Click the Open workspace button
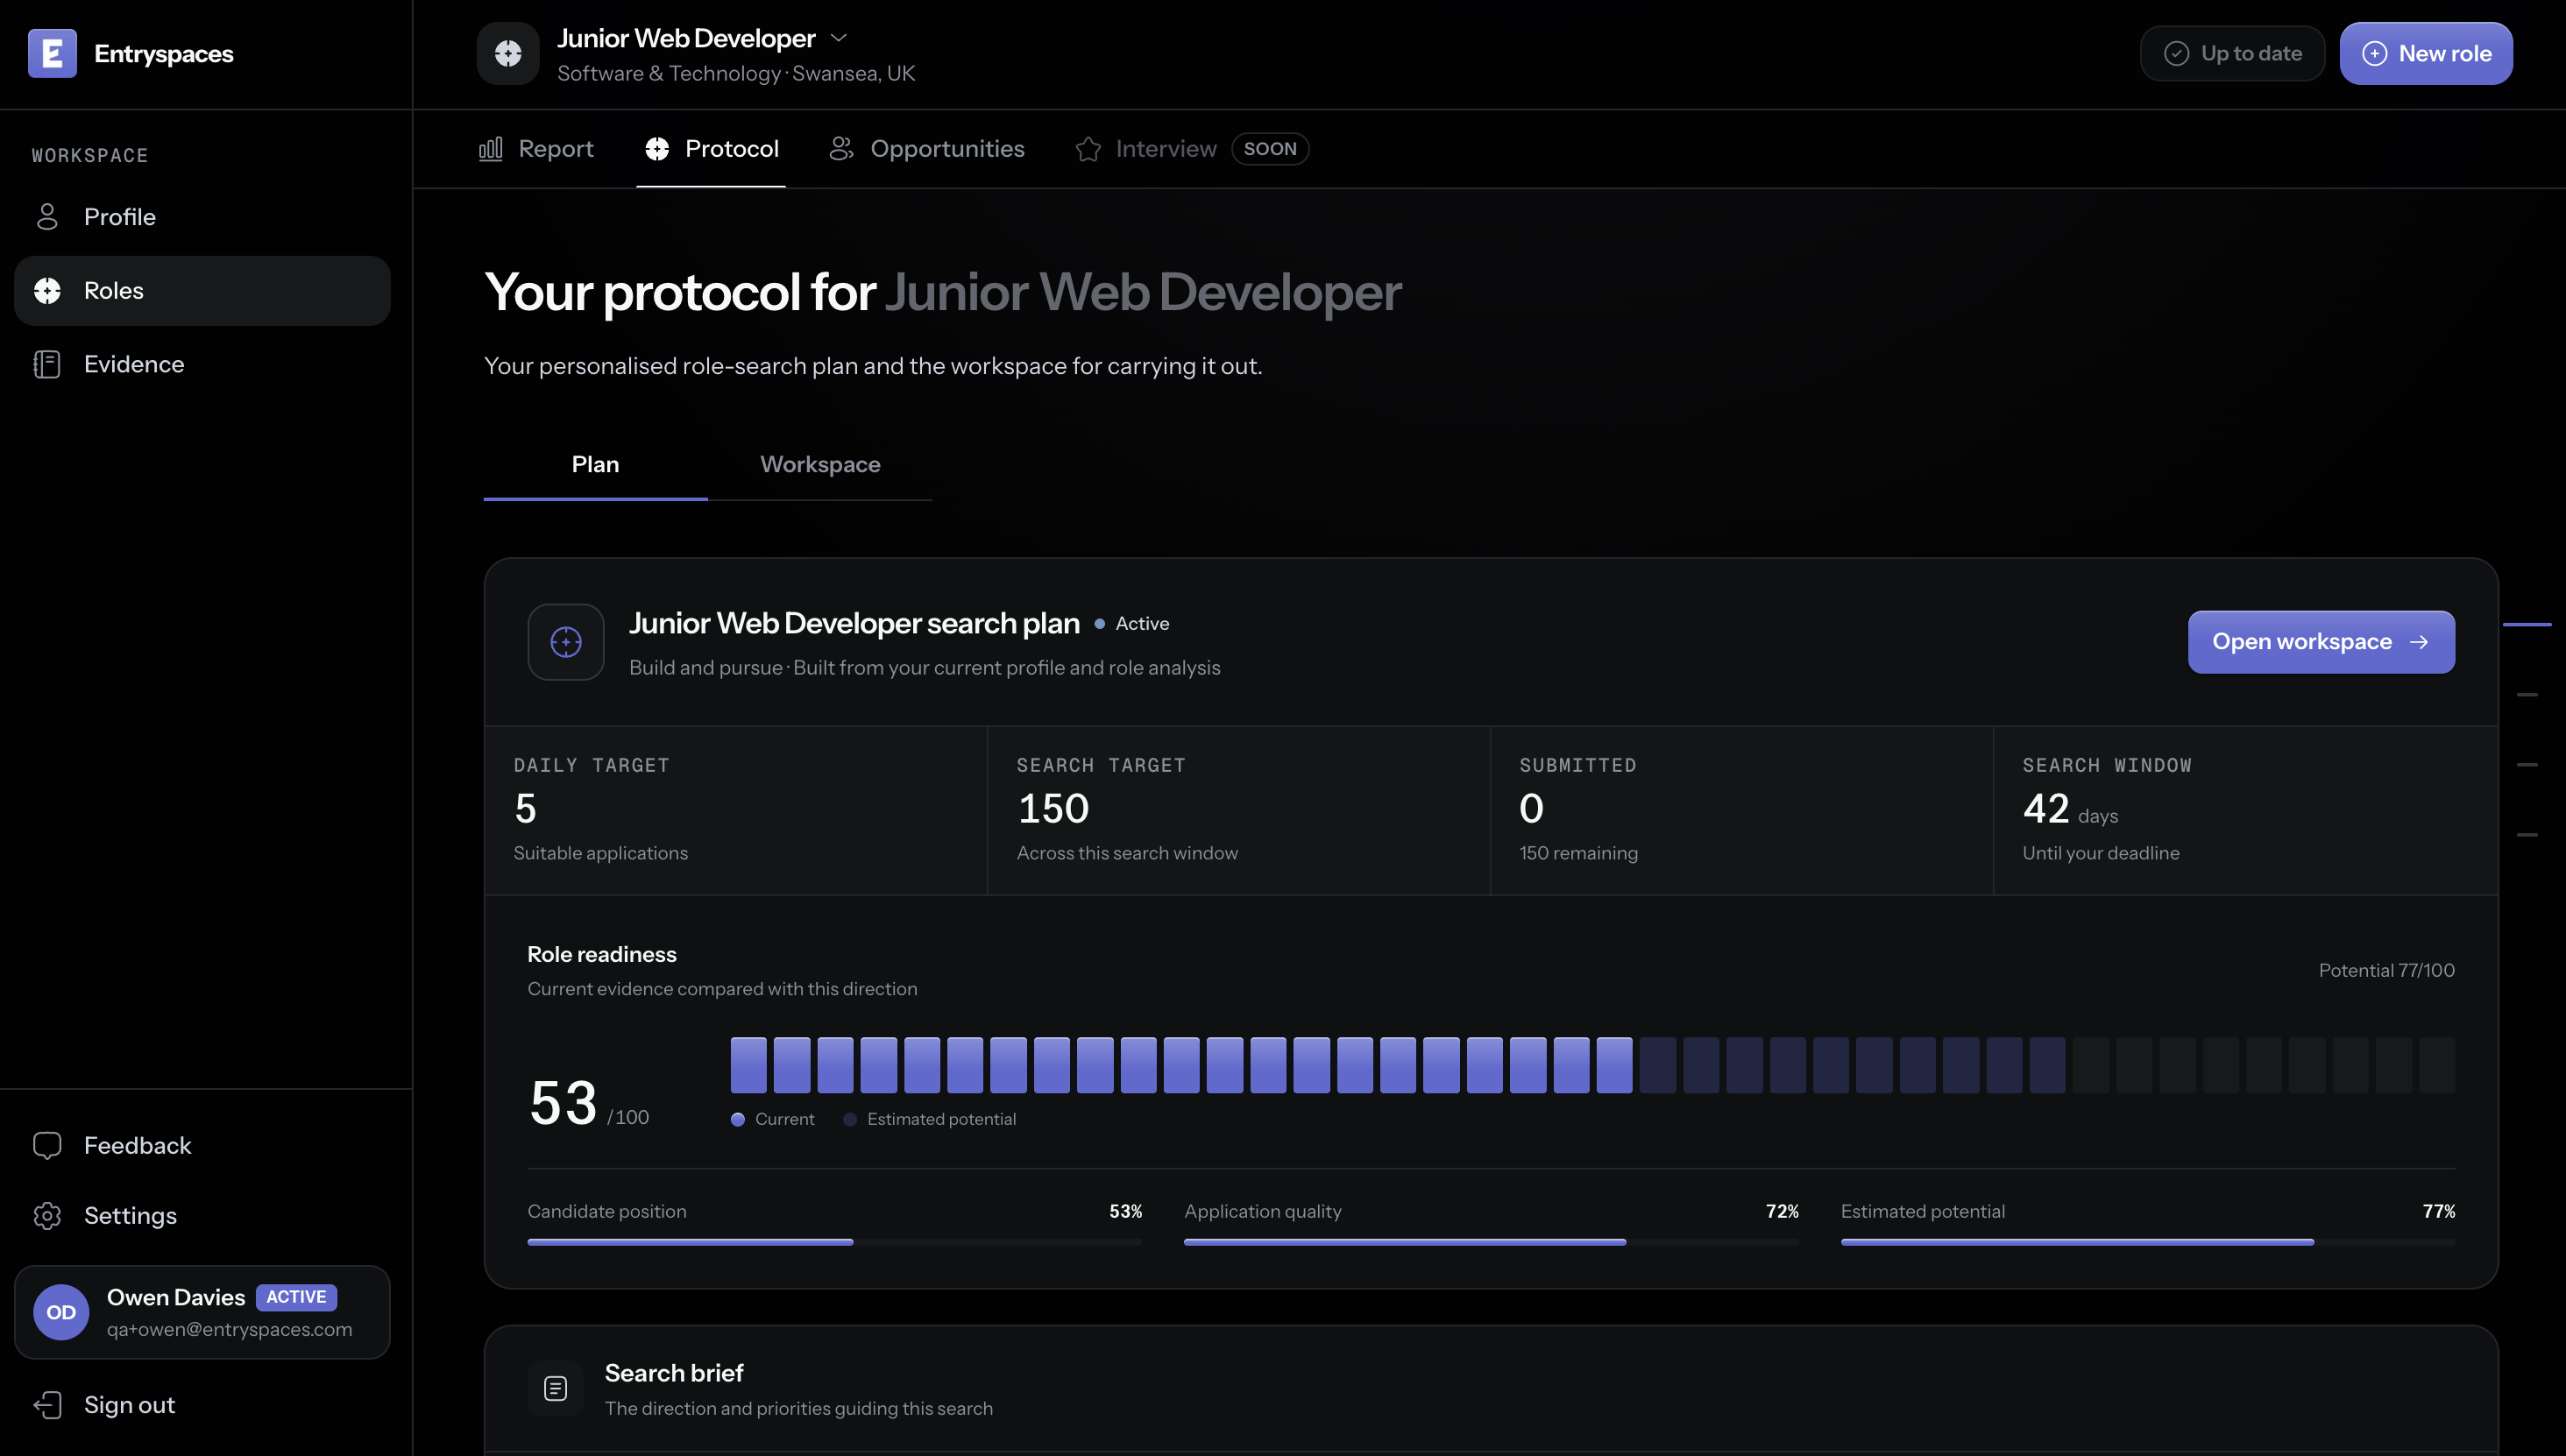 click(x=2321, y=642)
